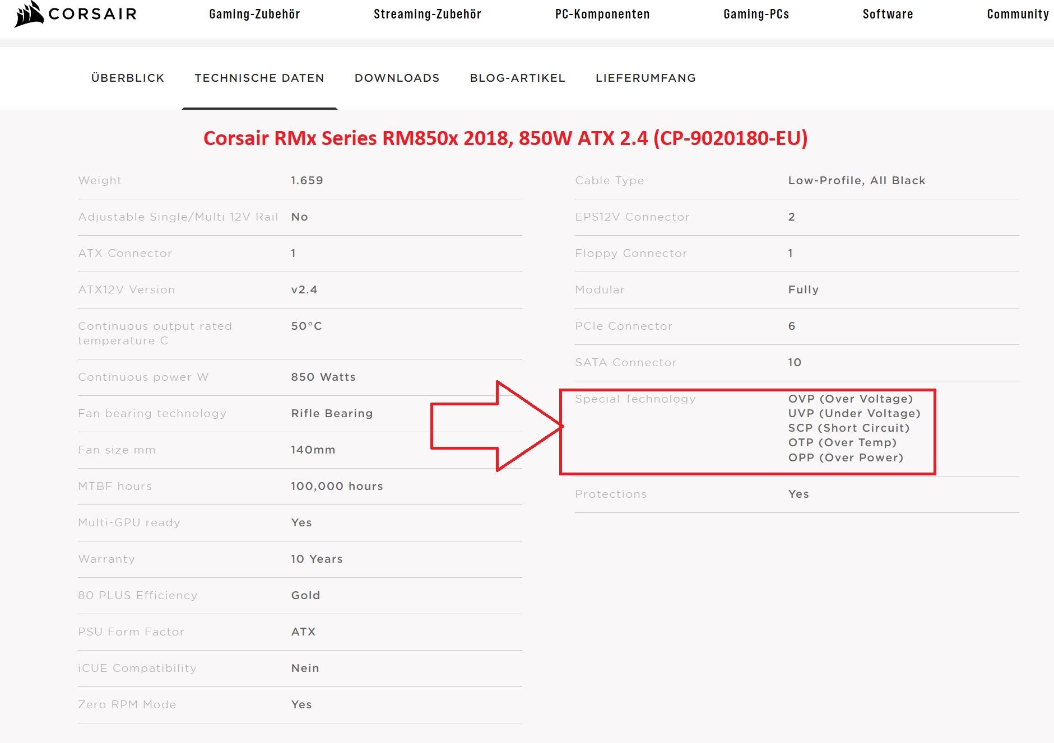Click the 50°C temperature value
The image size is (1054, 743).
(x=307, y=326)
